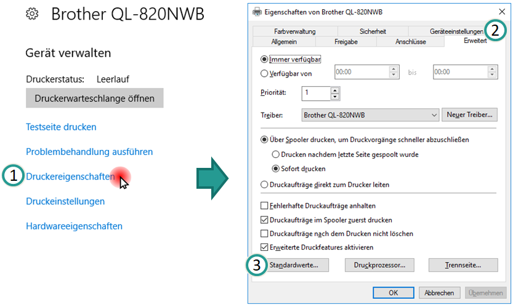Select the Sofort drucken radio button
513x305 pixels.
275,169
